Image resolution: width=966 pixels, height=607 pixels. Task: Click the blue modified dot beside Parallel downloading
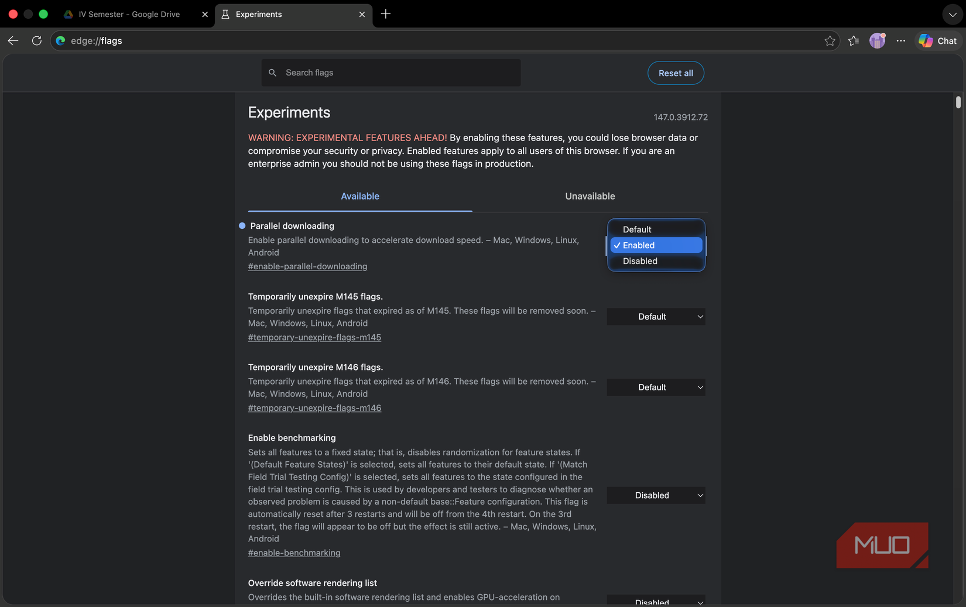click(242, 226)
